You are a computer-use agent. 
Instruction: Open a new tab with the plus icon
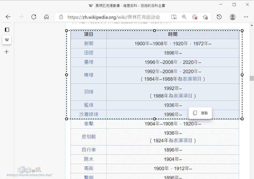coord(7,52)
